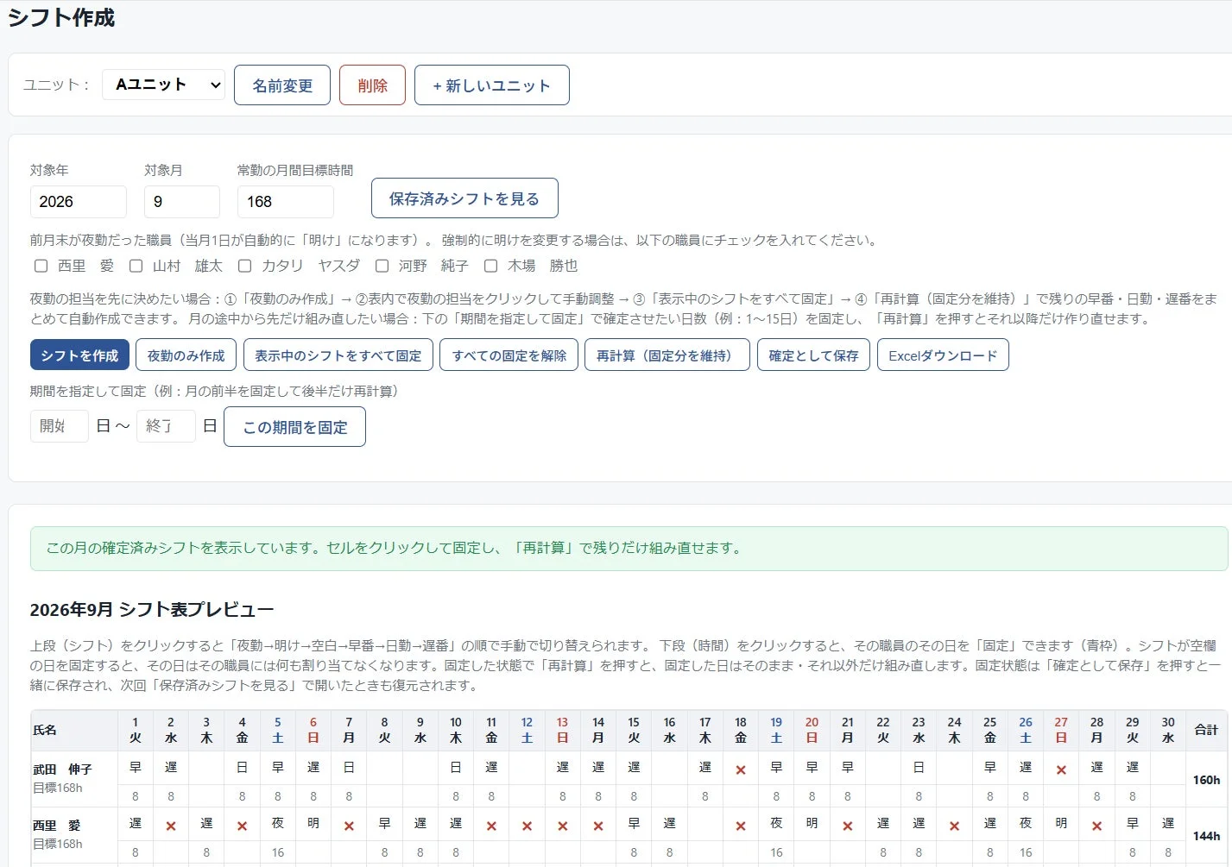Check the 木場 勝也 checkbox
Screen dimensions: 1232x867
coord(490,266)
